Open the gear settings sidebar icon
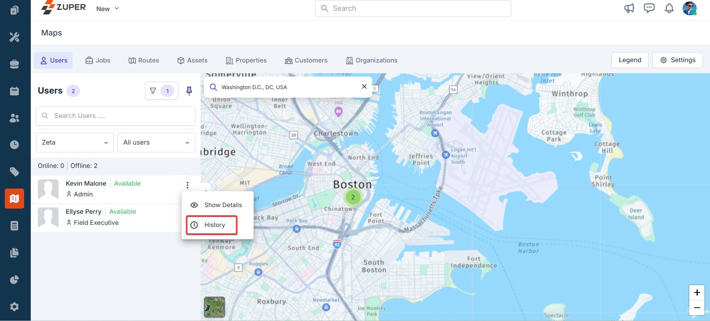The height and width of the screenshot is (321, 710). (14, 307)
